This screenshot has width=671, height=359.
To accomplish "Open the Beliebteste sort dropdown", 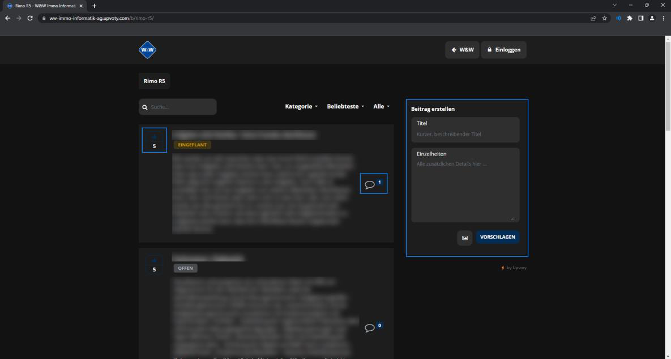I will coord(345,106).
